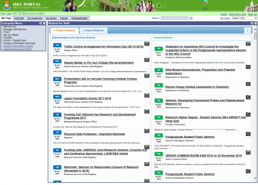Image resolution: width=258 pixels, height=185 pixels.
Task: Open the My eLearning tab
Action: point(35,18)
